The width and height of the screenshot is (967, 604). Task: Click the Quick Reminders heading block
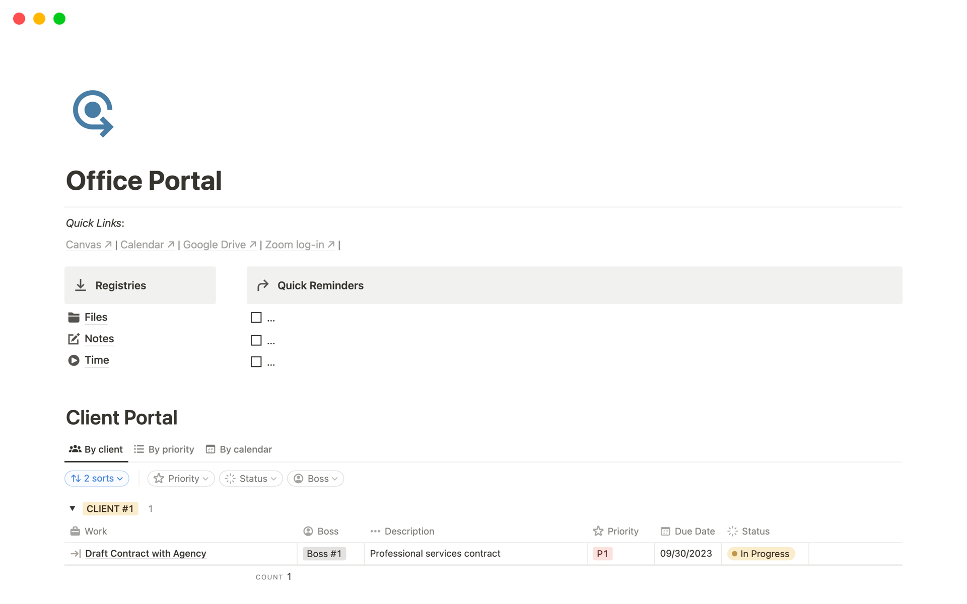click(575, 285)
